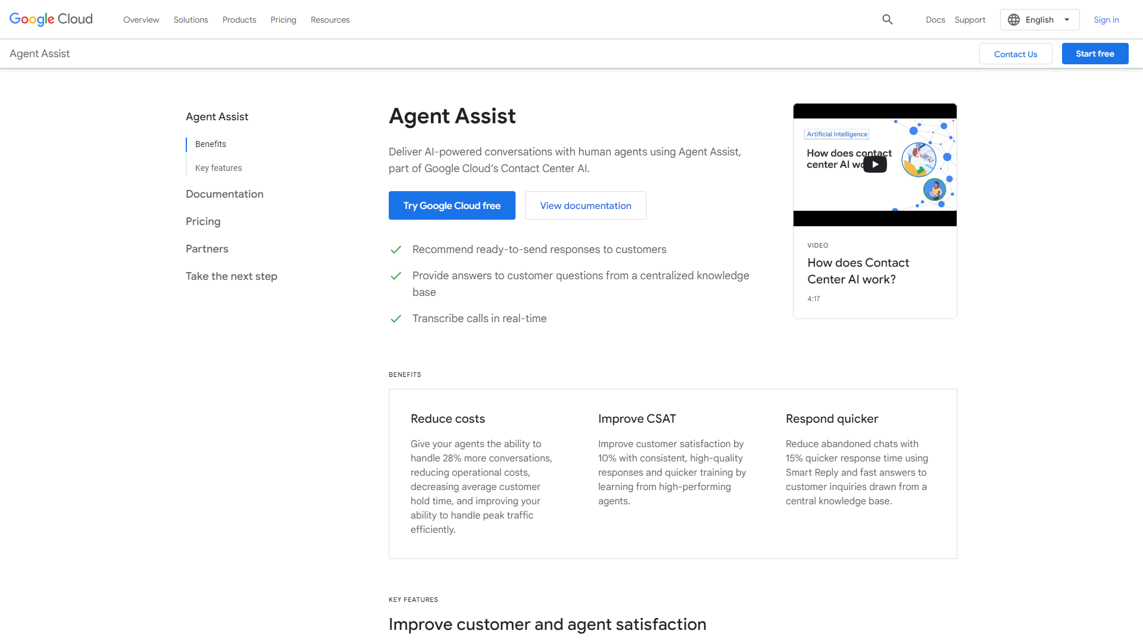Viewport: 1143px width, 643px height.
Task: Select the Overview menu item
Action: click(x=141, y=20)
